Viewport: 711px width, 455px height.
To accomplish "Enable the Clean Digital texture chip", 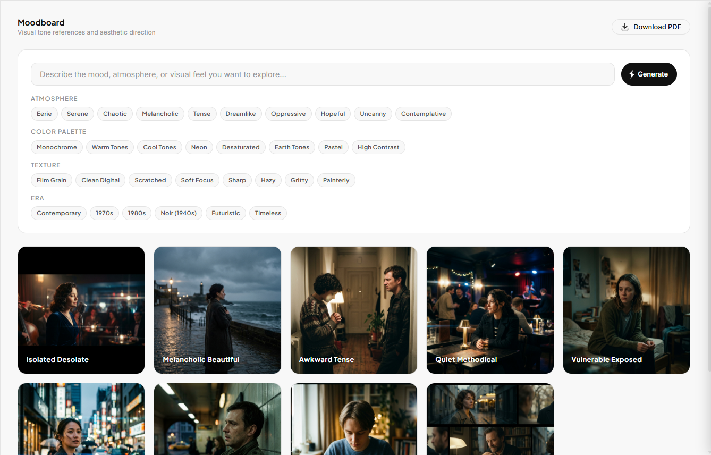I will click(100, 180).
